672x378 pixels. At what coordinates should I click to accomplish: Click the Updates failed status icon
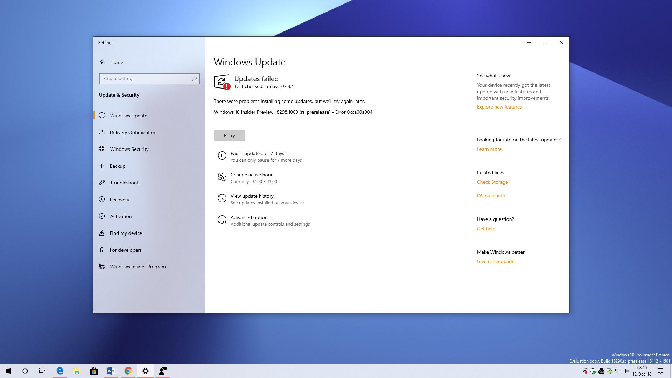[222, 82]
